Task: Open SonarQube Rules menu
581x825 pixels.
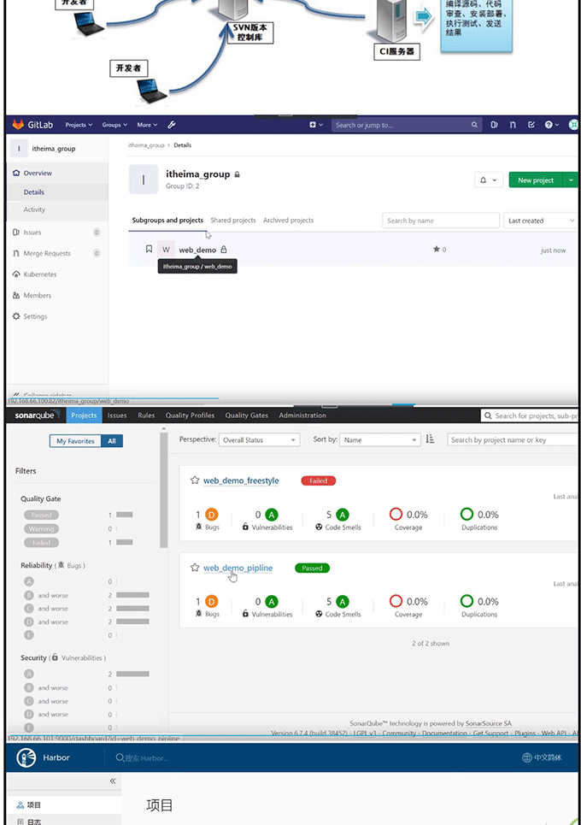Action: click(x=146, y=415)
